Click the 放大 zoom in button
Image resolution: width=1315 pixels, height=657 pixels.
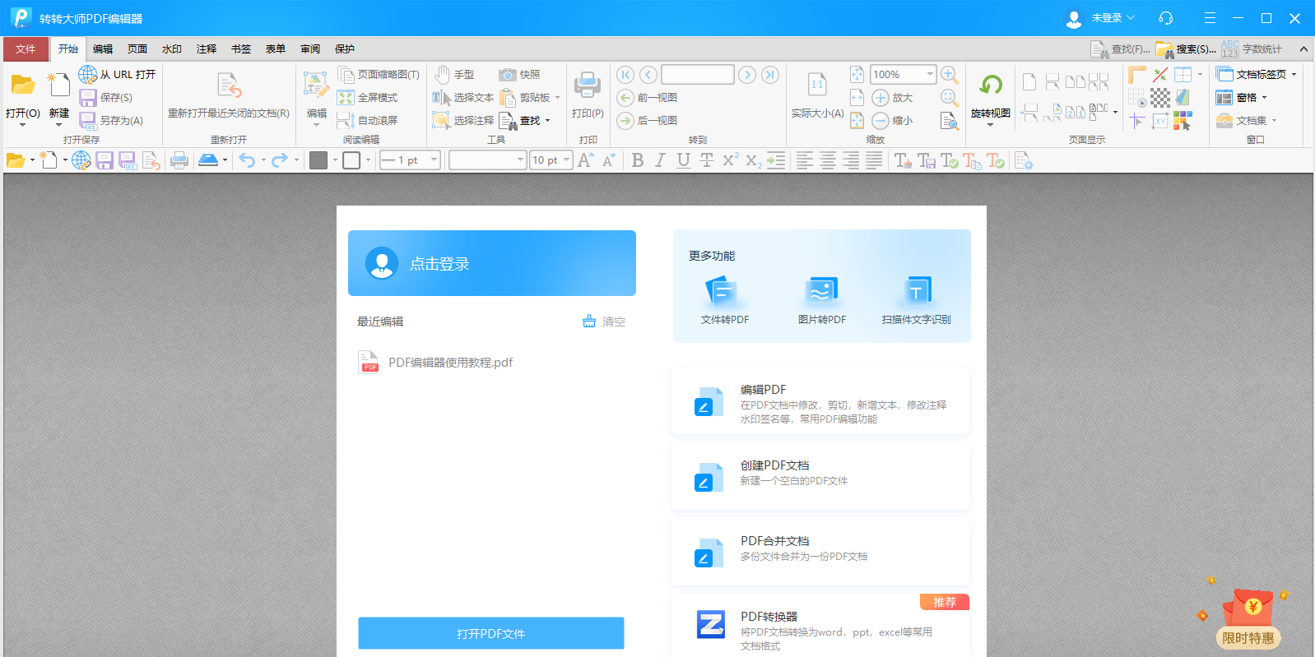[892, 98]
